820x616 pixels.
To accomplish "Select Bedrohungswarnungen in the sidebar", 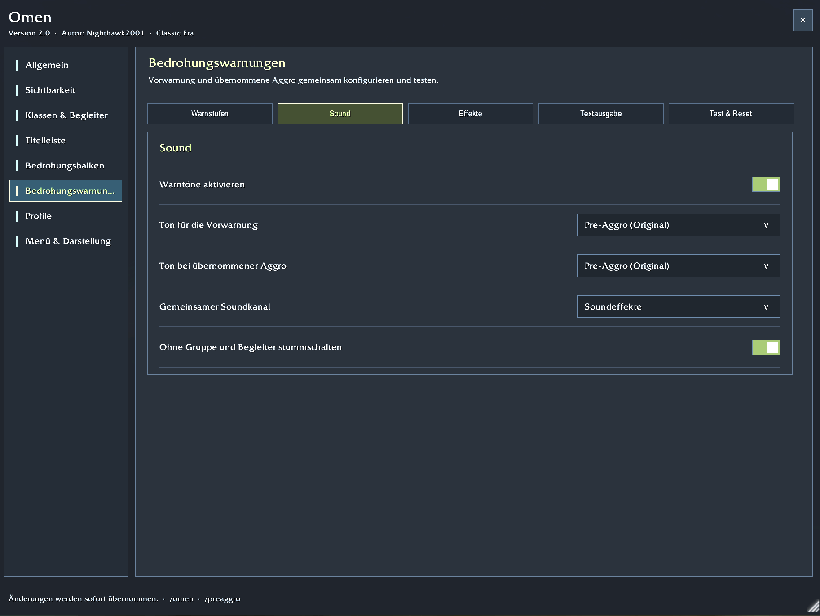I will 66,191.
